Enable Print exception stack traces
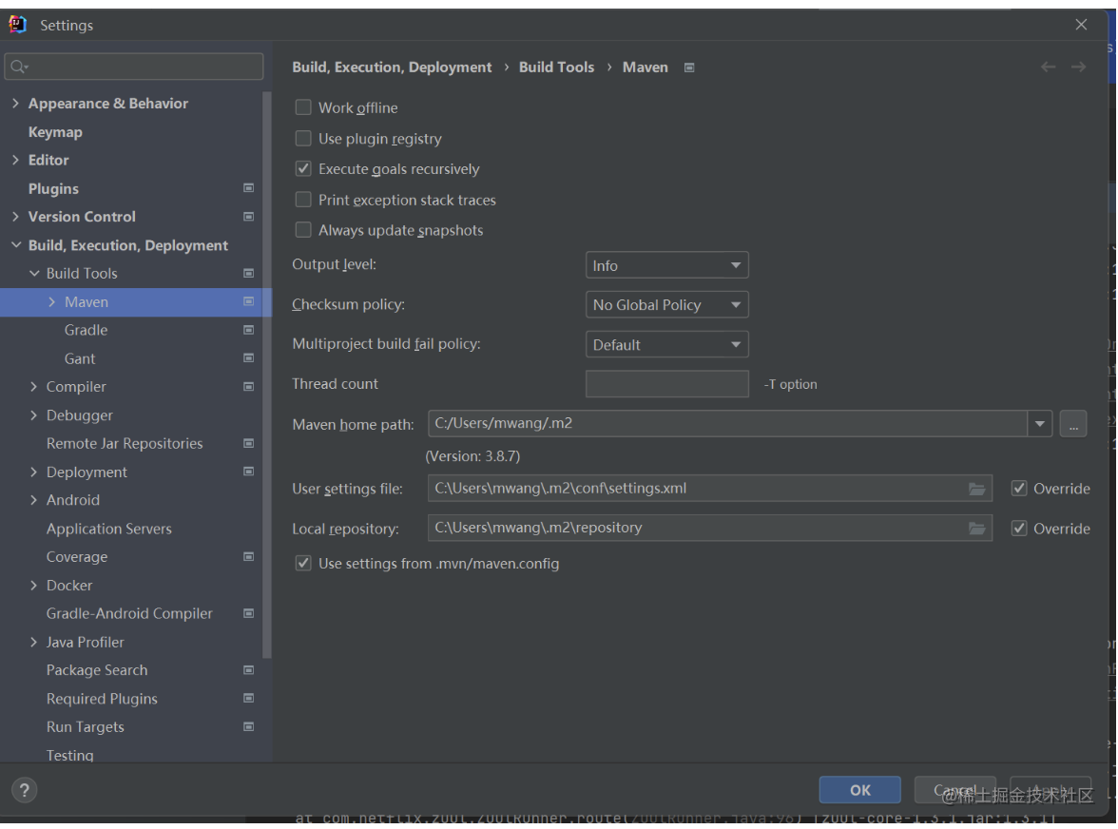Image resolution: width=1118 pixels, height=829 pixels. coord(304,200)
